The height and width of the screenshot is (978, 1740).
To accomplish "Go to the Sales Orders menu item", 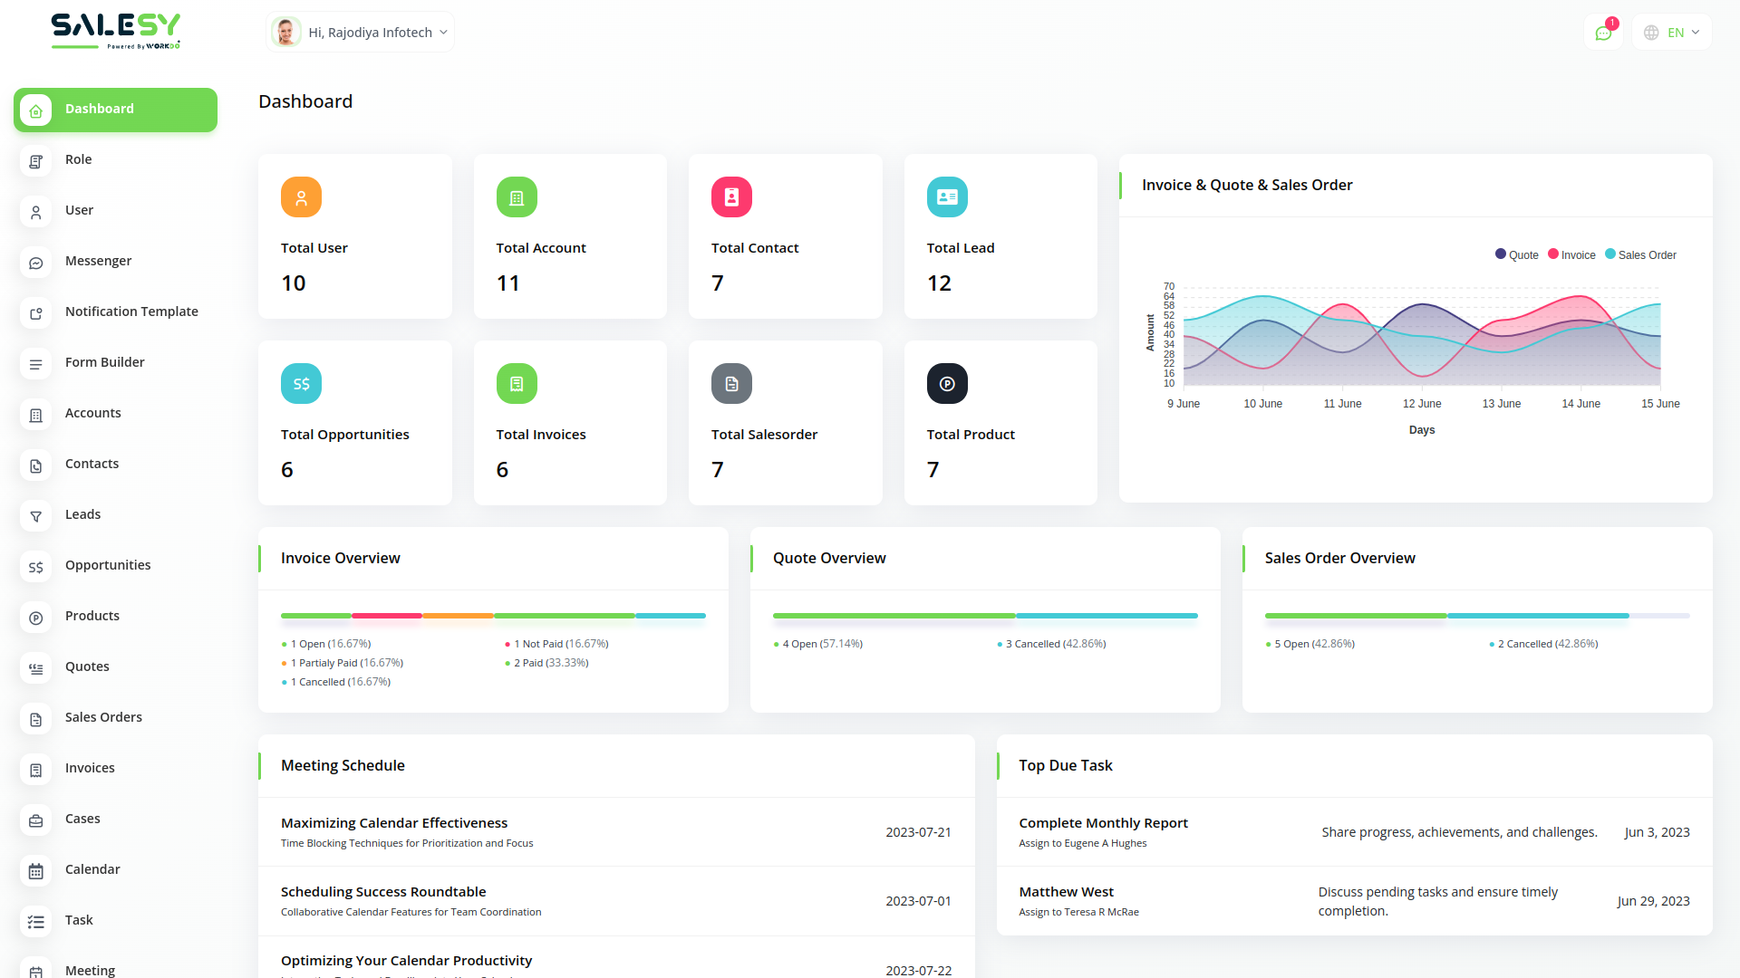I will [x=103, y=717].
